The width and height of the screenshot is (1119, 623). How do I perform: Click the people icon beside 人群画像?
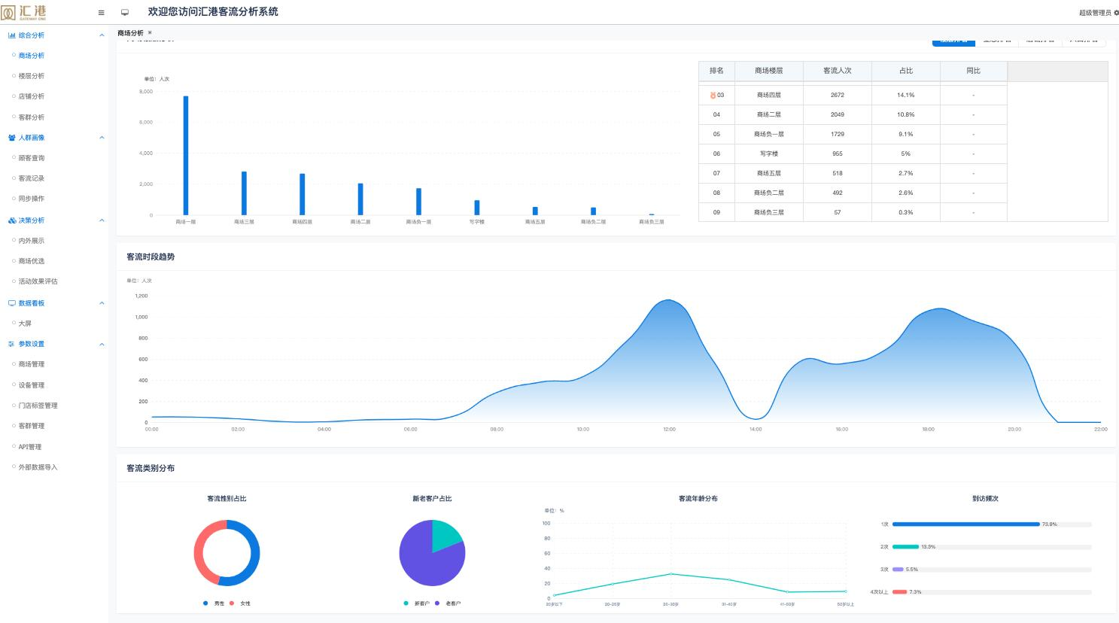[x=12, y=138]
